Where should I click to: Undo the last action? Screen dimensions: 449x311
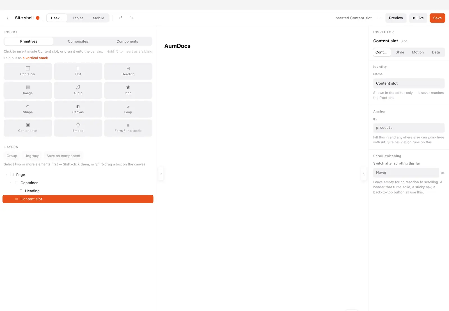pyautogui.click(x=120, y=18)
